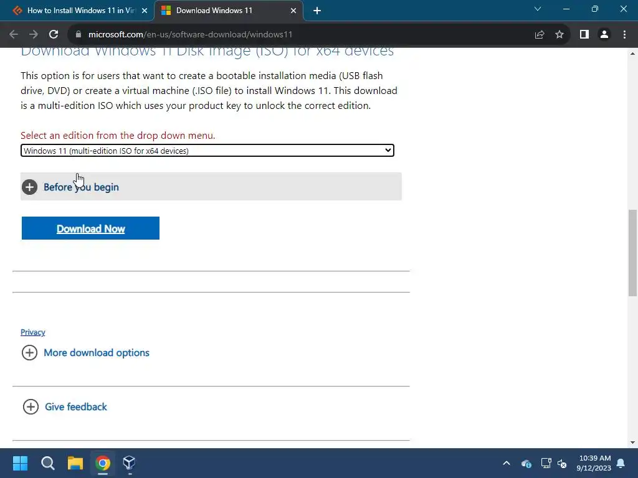
Task: Open the tab search chevron
Action: pos(538,9)
